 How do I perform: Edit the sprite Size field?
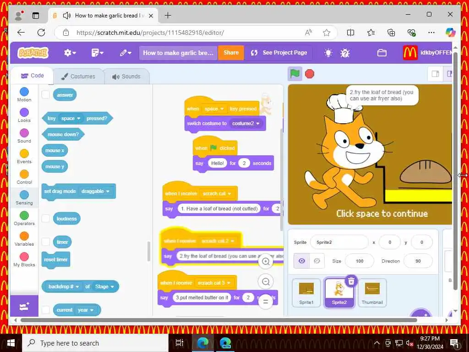coord(360,261)
